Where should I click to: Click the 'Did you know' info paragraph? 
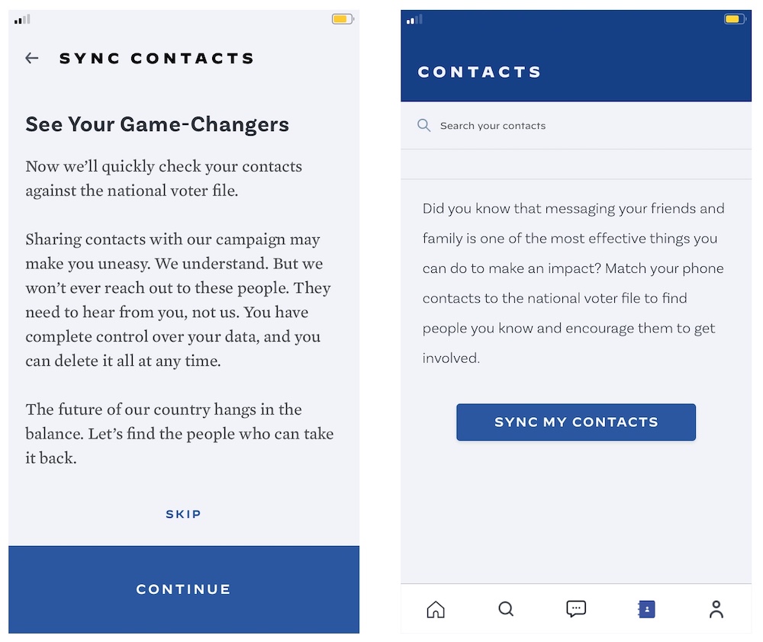tap(574, 283)
